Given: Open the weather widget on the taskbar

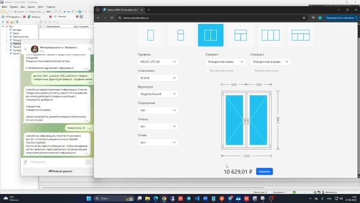Looking at the screenshot, I should 11,198.
